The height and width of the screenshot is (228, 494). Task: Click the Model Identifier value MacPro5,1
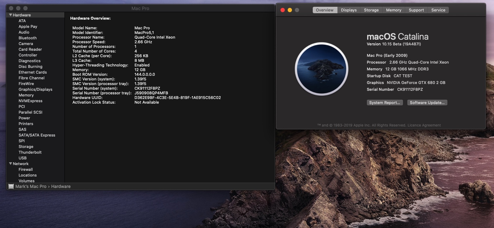coord(144,33)
